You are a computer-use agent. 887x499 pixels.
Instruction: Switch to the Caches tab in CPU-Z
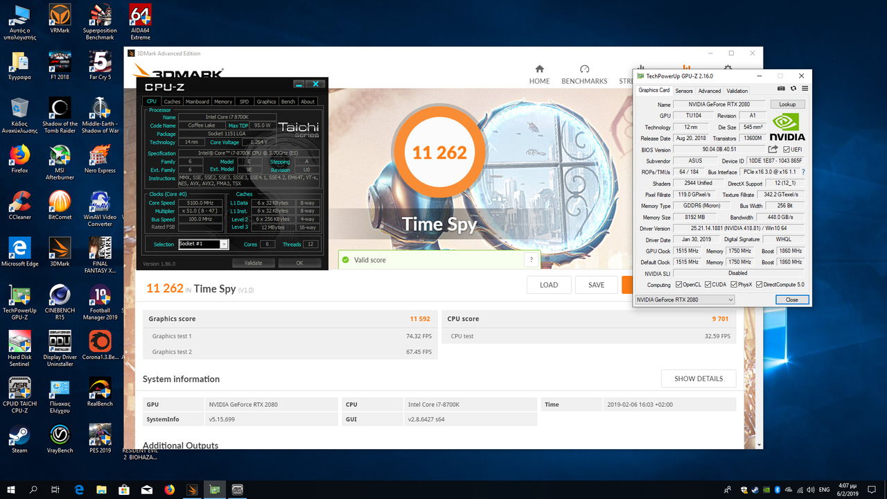172,101
